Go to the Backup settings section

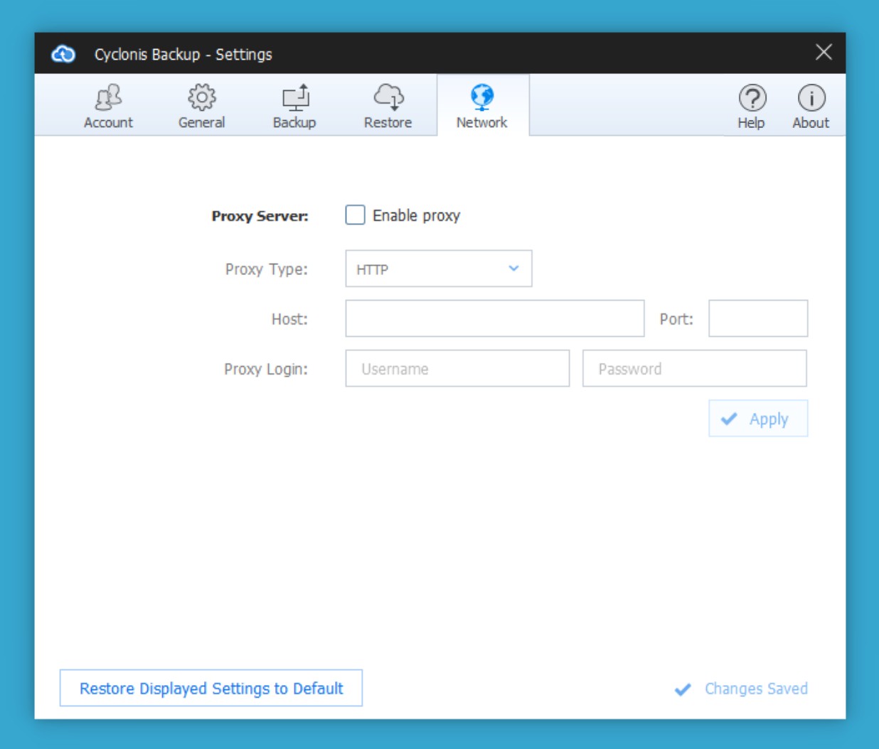tap(294, 107)
